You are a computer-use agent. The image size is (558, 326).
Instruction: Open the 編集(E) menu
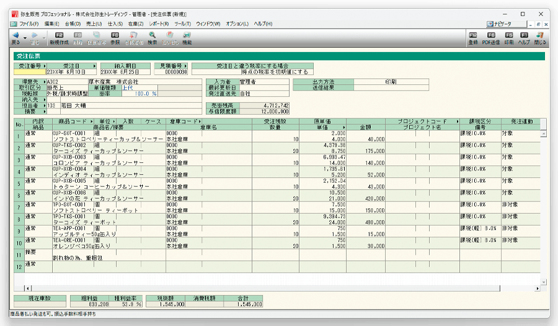[51, 24]
